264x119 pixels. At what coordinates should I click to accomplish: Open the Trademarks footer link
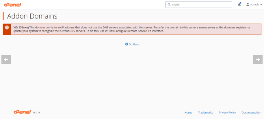pyautogui.click(x=205, y=113)
